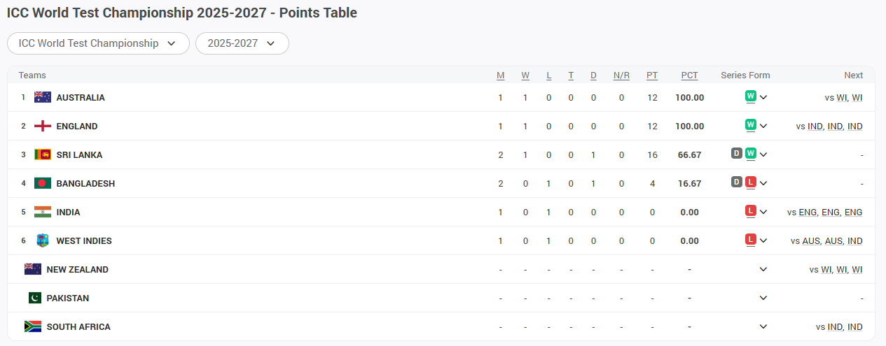Click the Pakistan flag icon
886x346 pixels.
point(35,298)
